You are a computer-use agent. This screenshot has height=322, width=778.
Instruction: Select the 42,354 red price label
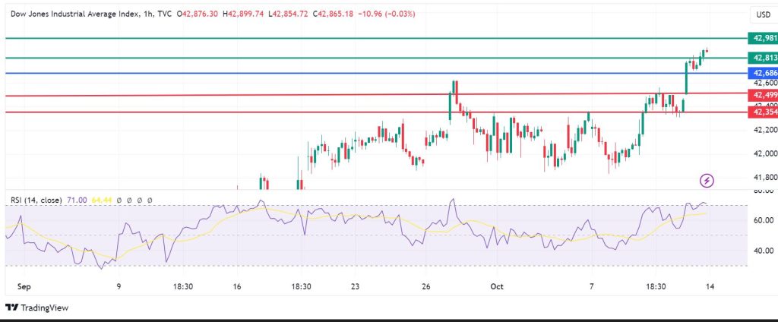pos(763,112)
